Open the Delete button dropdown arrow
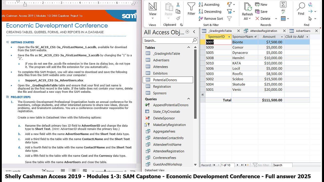Image resolution: width=324 pixels, height=182 pixels. (x=276, y=18)
